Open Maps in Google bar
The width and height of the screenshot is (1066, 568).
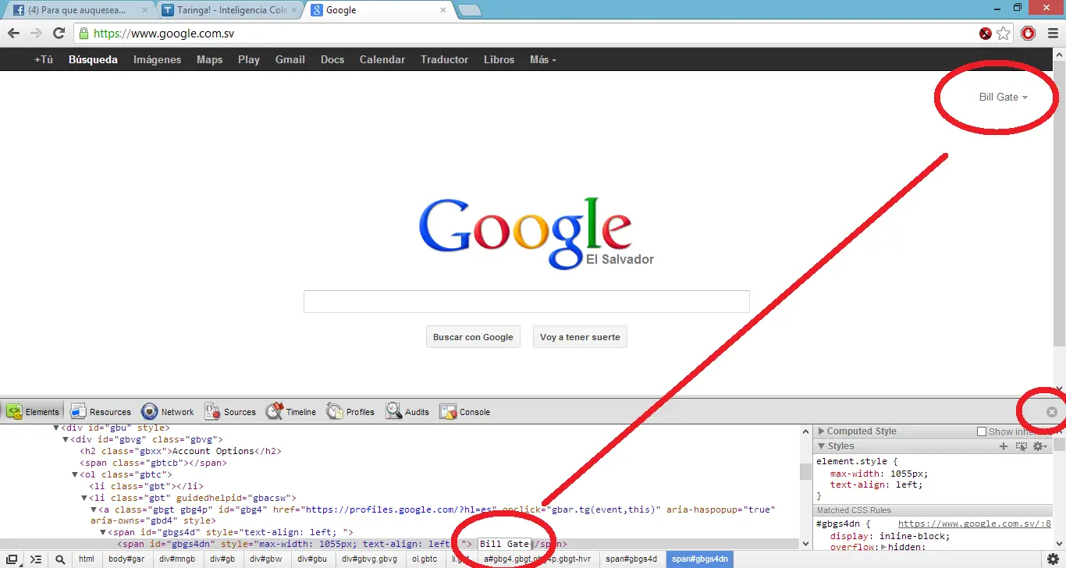click(209, 59)
